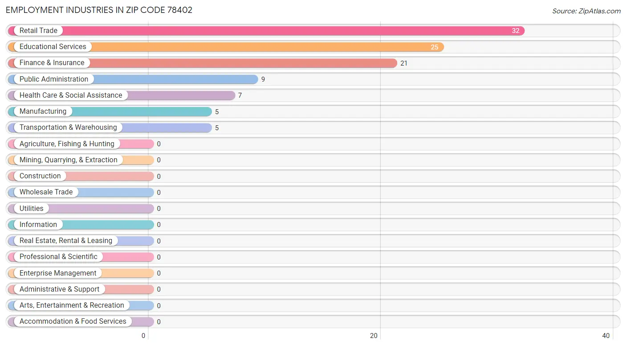
Task: Click the value 5 beside Transportation & Warehousing
Action: pos(217,128)
